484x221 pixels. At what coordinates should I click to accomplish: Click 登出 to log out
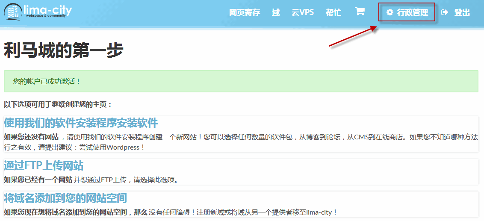pyautogui.click(x=462, y=12)
